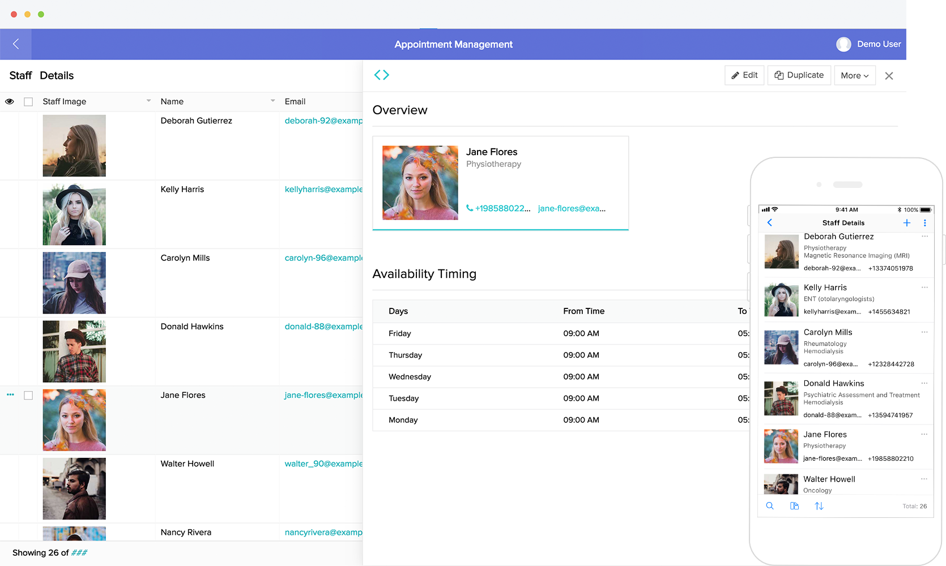Image resolution: width=946 pixels, height=566 pixels.
Task: Open options dots for Donald Hawkins on phone
Action: pos(924,383)
